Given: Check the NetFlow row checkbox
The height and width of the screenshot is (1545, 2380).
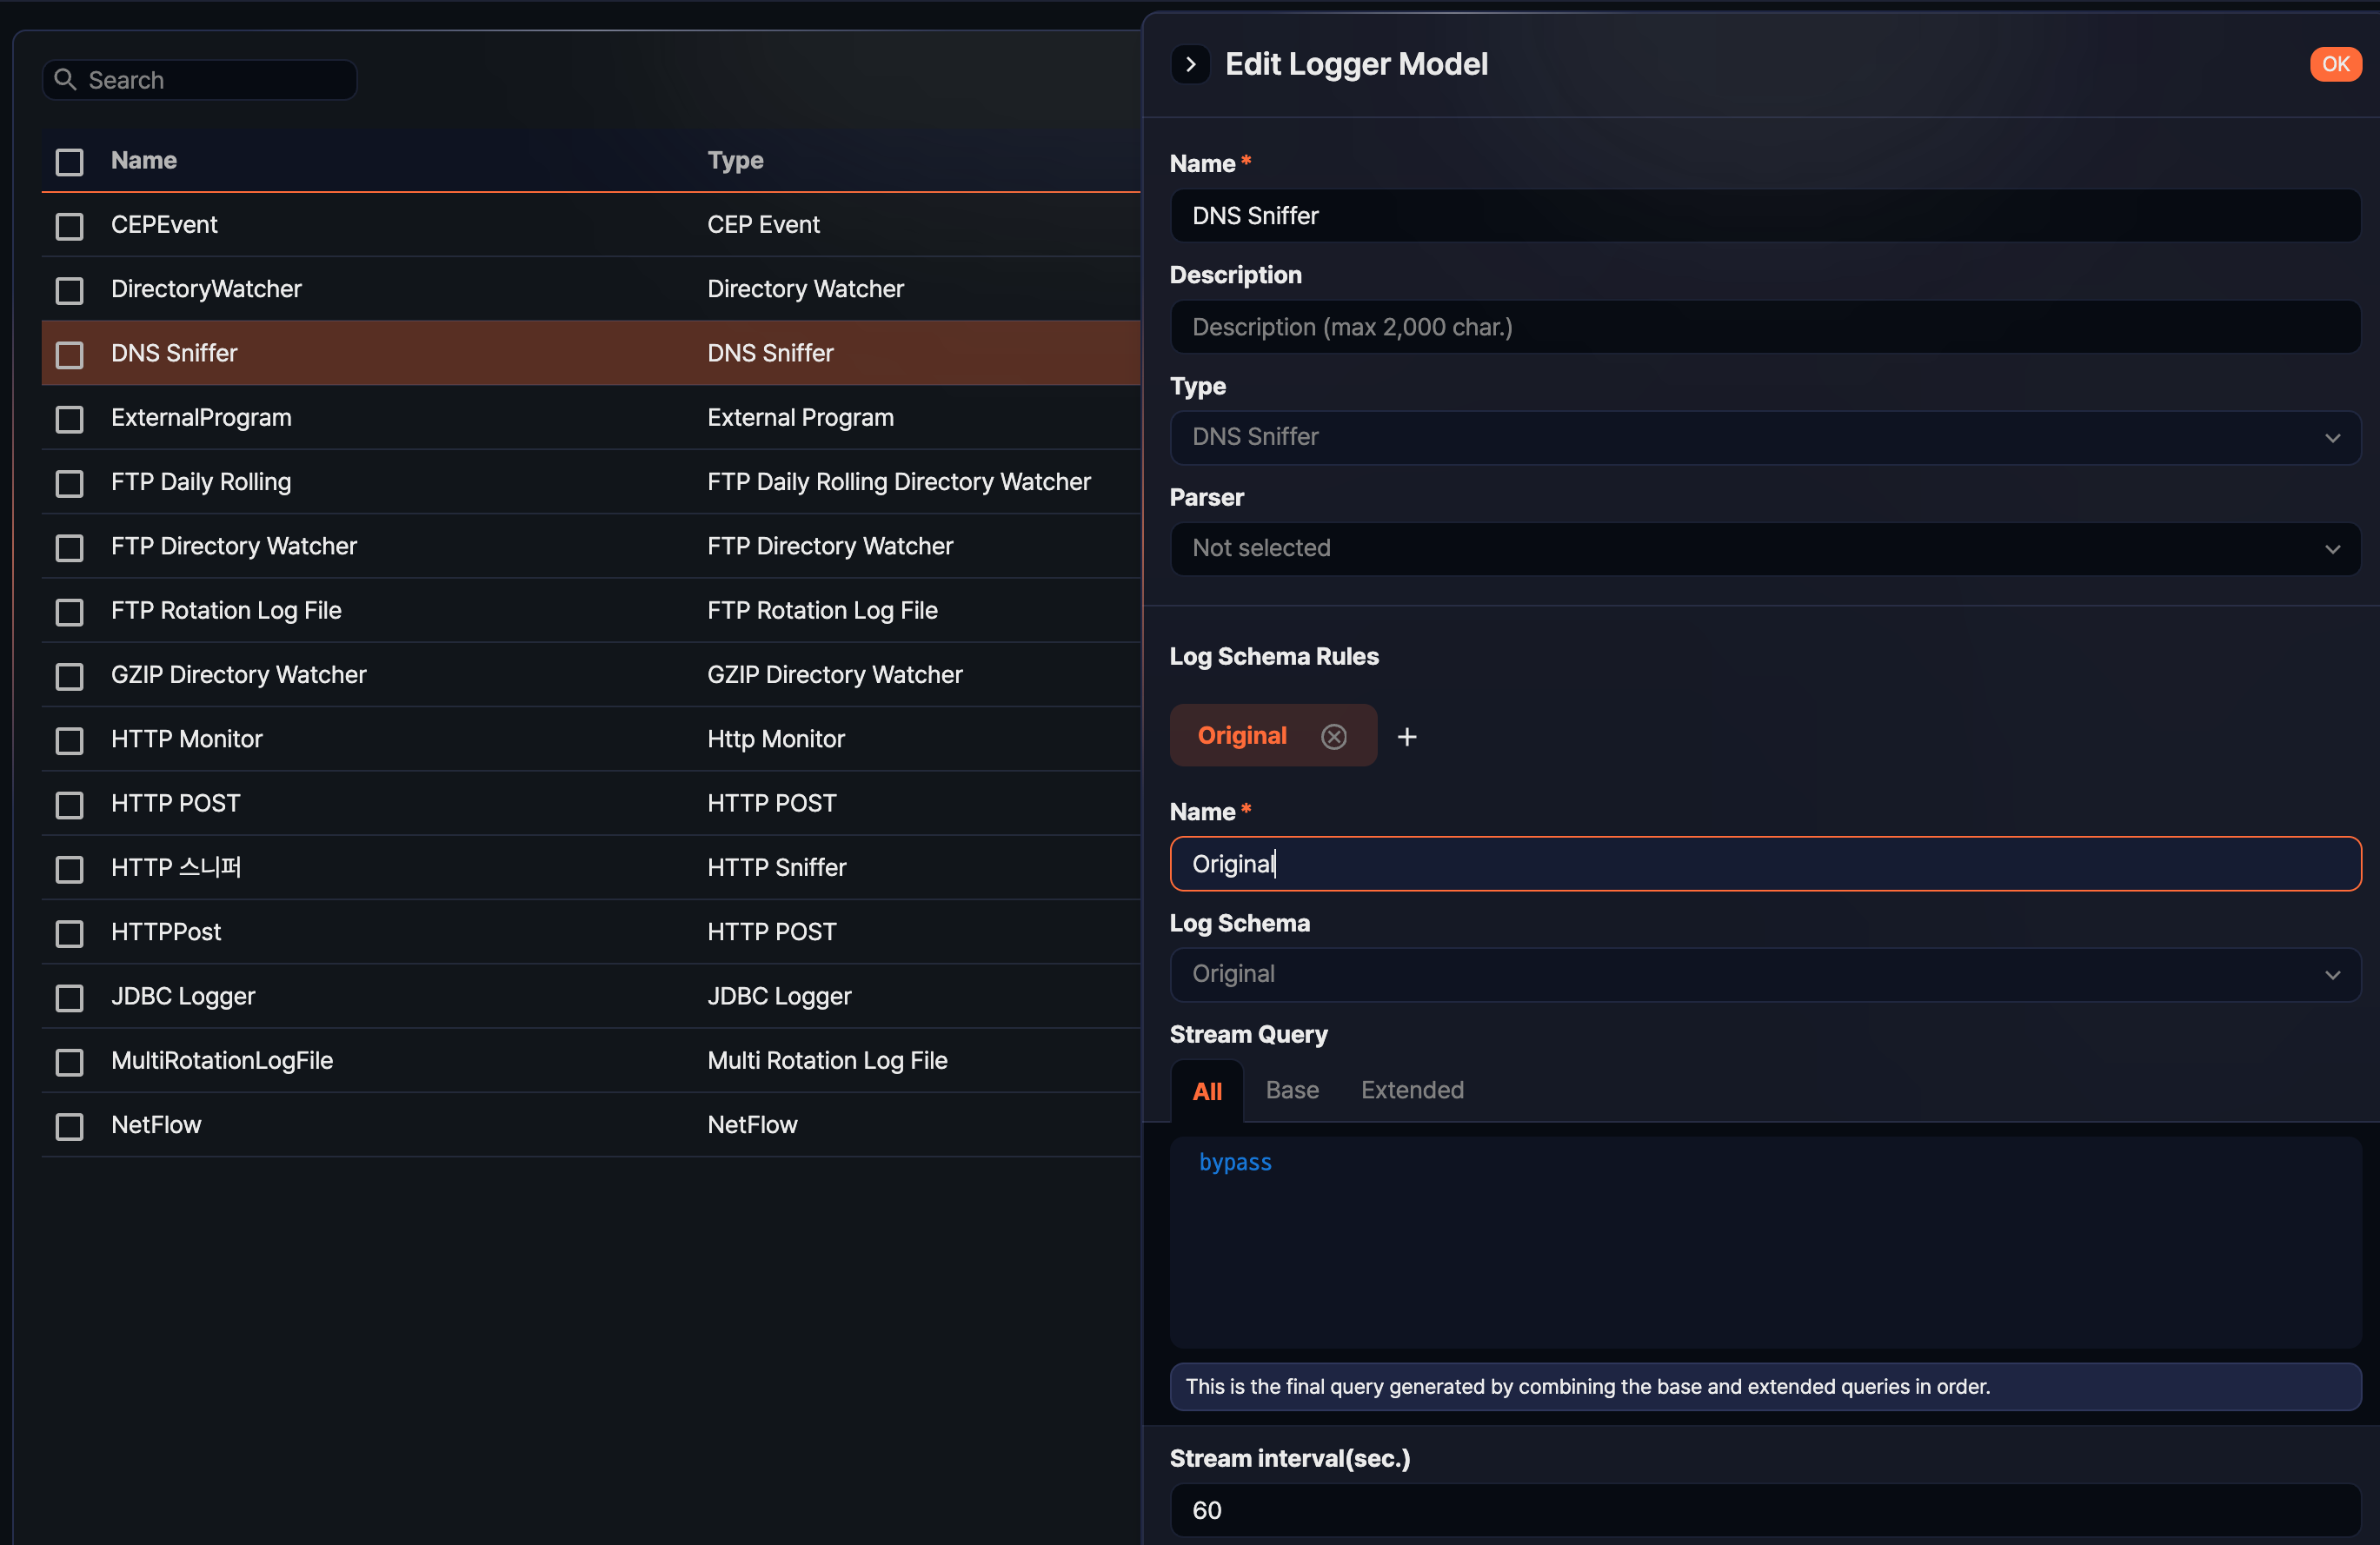Looking at the screenshot, I should (x=69, y=1126).
